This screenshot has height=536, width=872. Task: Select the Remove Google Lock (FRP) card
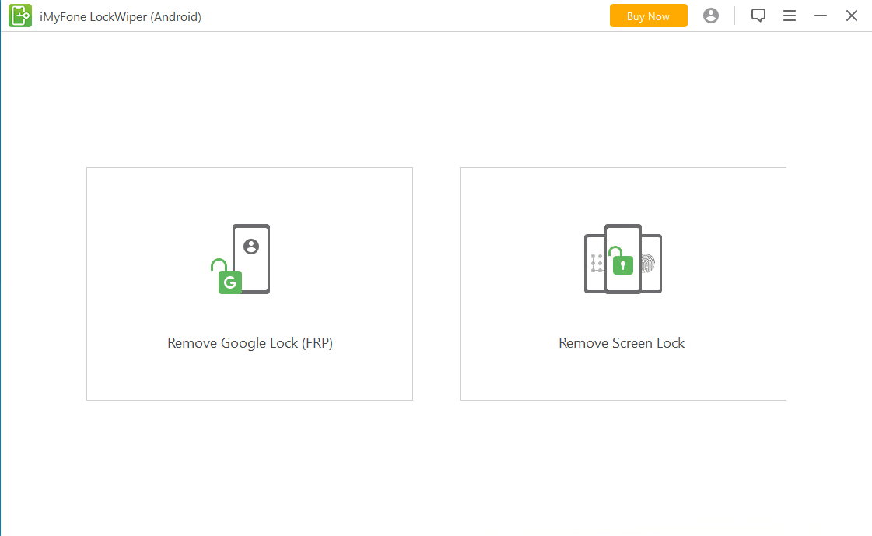(250, 284)
